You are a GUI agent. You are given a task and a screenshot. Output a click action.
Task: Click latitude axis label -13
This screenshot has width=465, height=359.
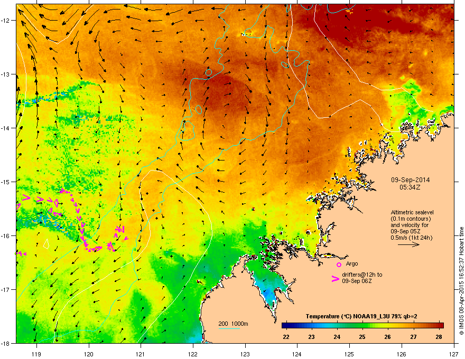pyautogui.click(x=5, y=74)
